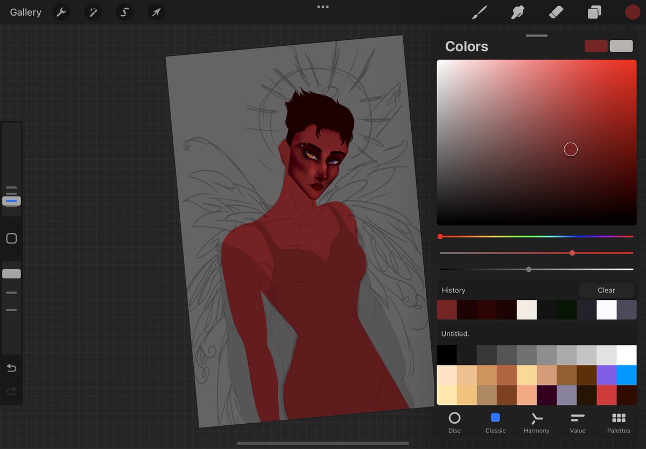Select the Brush tool in top bar
Image resolution: width=646 pixels, height=449 pixels.
coord(479,12)
